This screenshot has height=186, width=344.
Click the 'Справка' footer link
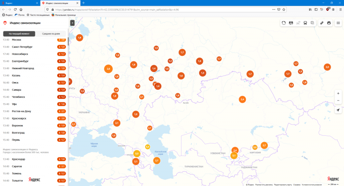click(297, 185)
